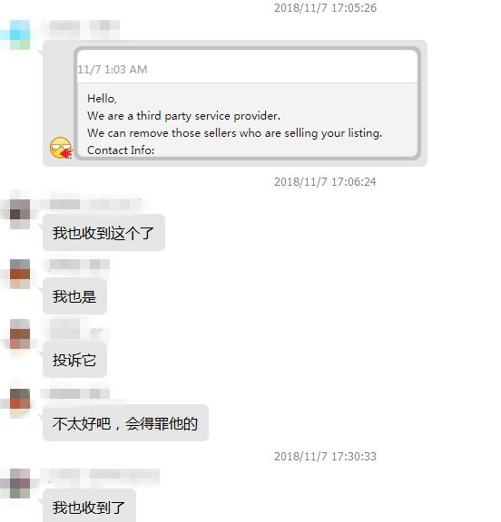The width and height of the screenshot is (501, 522).
Task: Click the blurred sender name above '我也收到这个了'
Action: [93, 203]
